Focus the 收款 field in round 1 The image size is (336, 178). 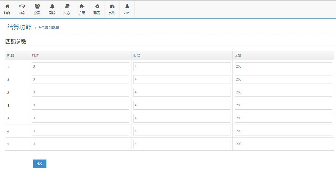(182, 67)
